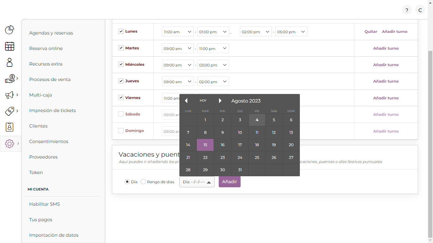Image resolution: width=433 pixels, height=243 pixels.
Task: Open Importación de datos menu item
Action: [54, 235]
